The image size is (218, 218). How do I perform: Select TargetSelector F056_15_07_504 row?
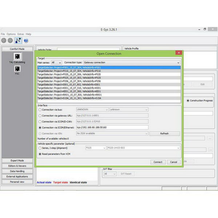(109, 81)
